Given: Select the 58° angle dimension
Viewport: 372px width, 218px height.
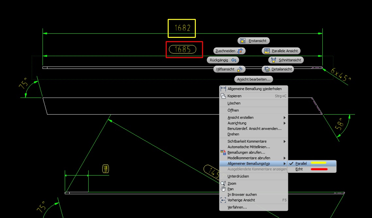Looking at the screenshot, I should click(x=340, y=124).
